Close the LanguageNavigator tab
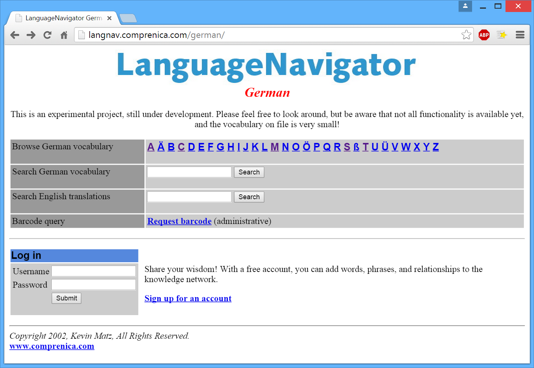This screenshot has height=368, width=534. 109,18
